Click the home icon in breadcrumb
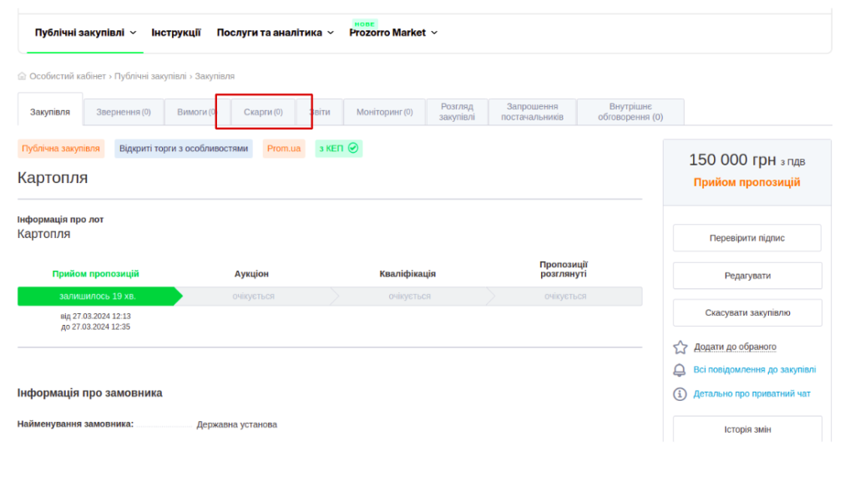 pos(22,76)
